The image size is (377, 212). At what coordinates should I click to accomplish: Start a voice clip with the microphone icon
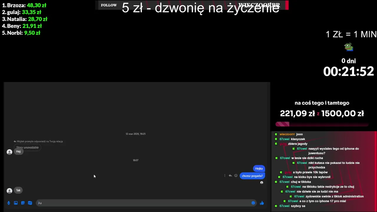pyautogui.click(x=9, y=203)
